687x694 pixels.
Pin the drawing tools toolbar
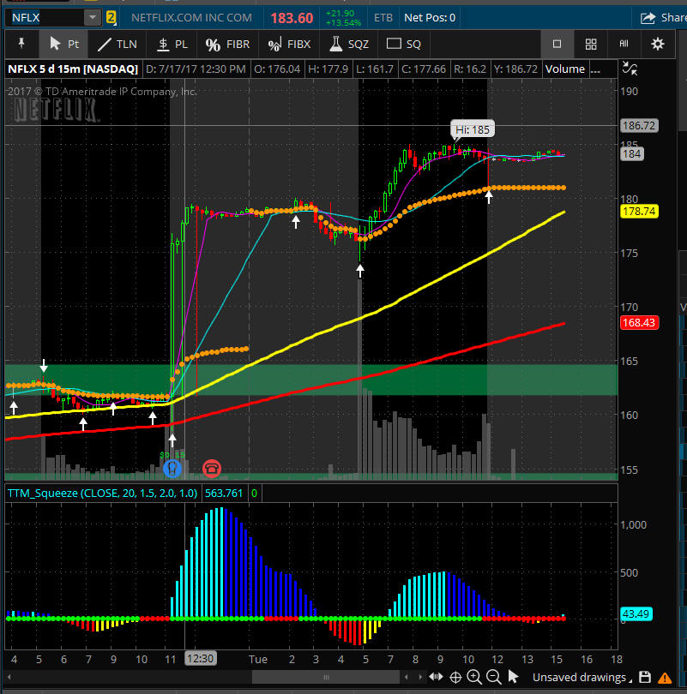click(21, 44)
